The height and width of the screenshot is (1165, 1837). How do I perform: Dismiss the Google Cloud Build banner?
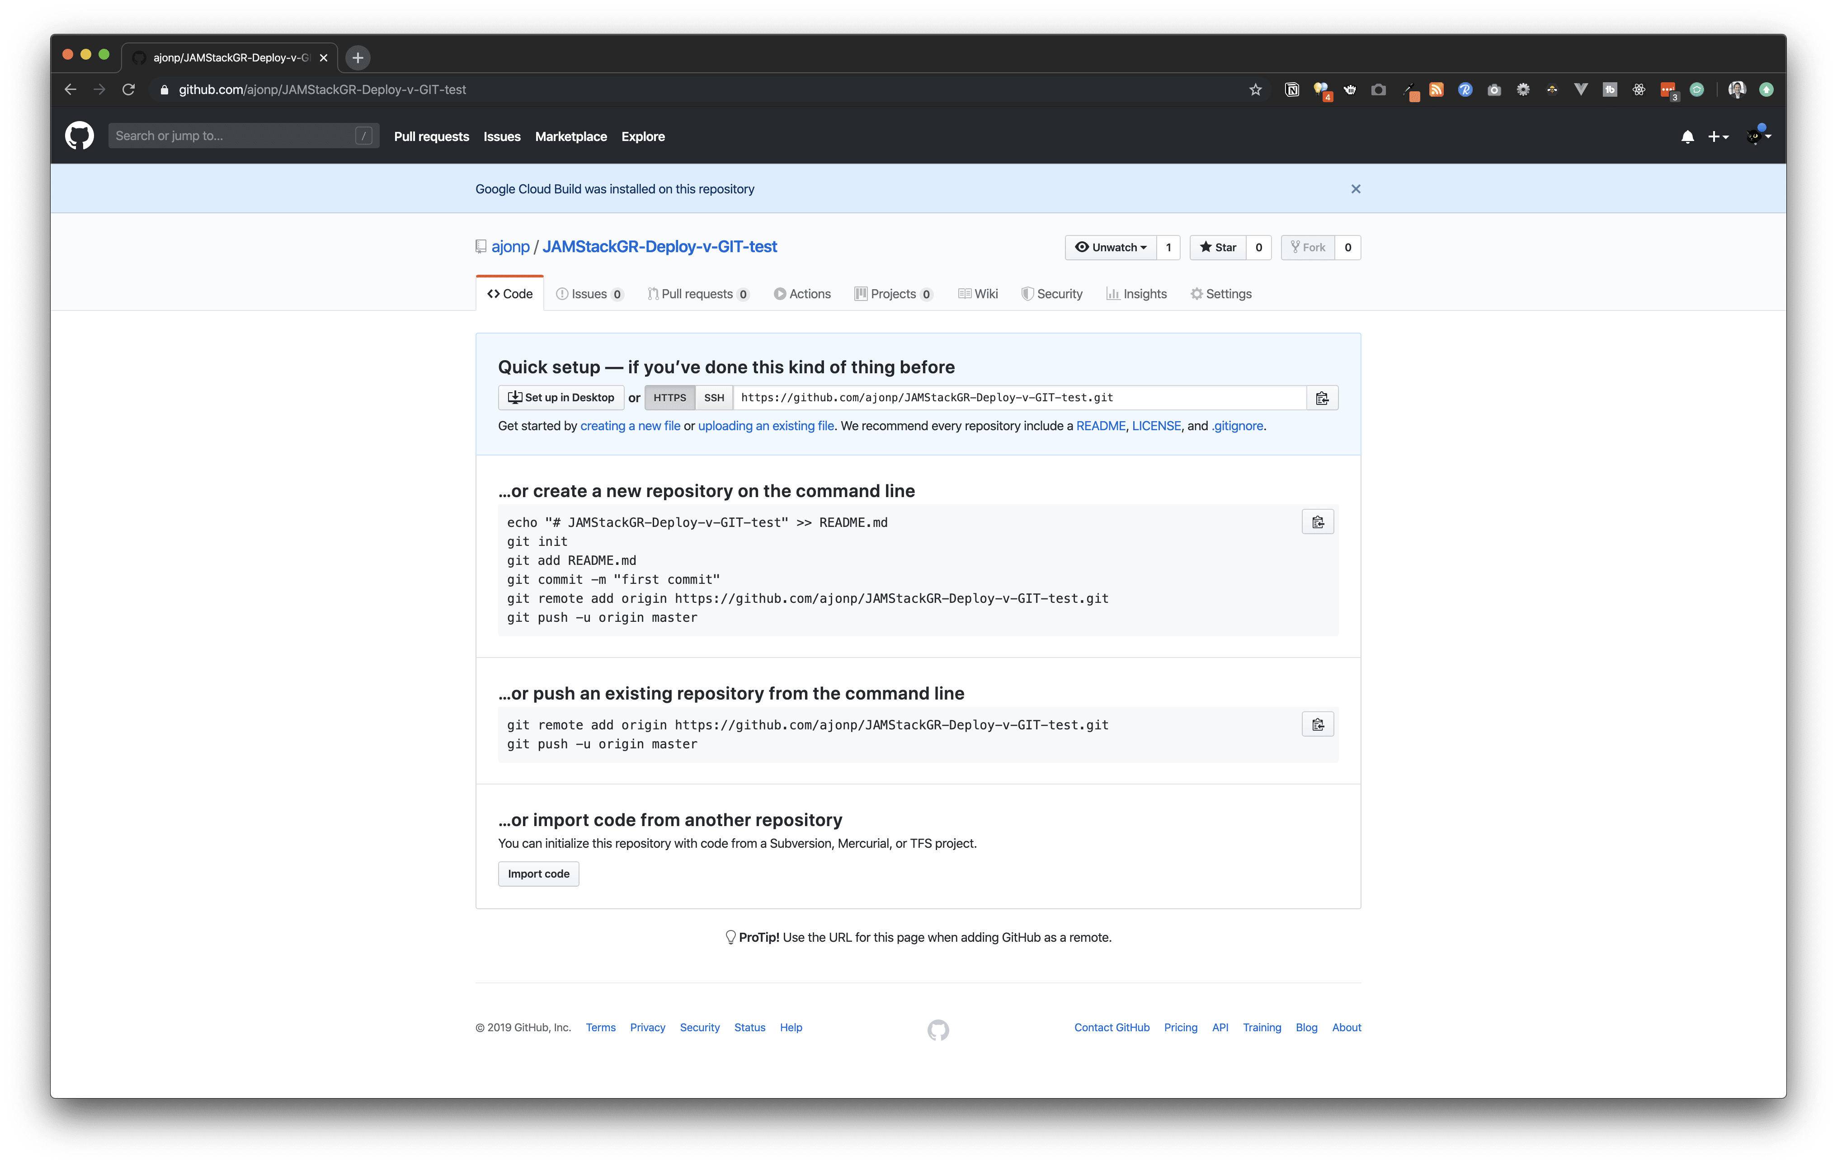tap(1356, 189)
